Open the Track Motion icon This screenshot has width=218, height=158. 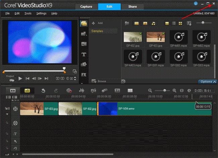click(104, 91)
